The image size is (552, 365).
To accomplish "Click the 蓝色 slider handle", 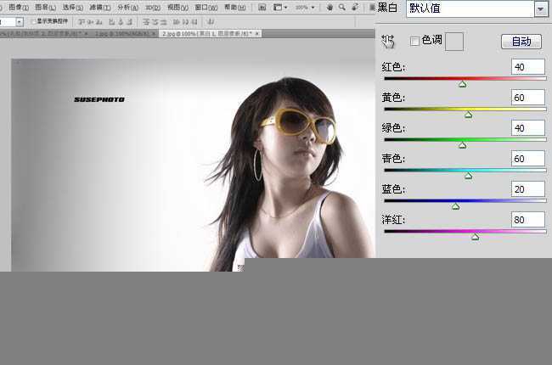I will 455,206.
